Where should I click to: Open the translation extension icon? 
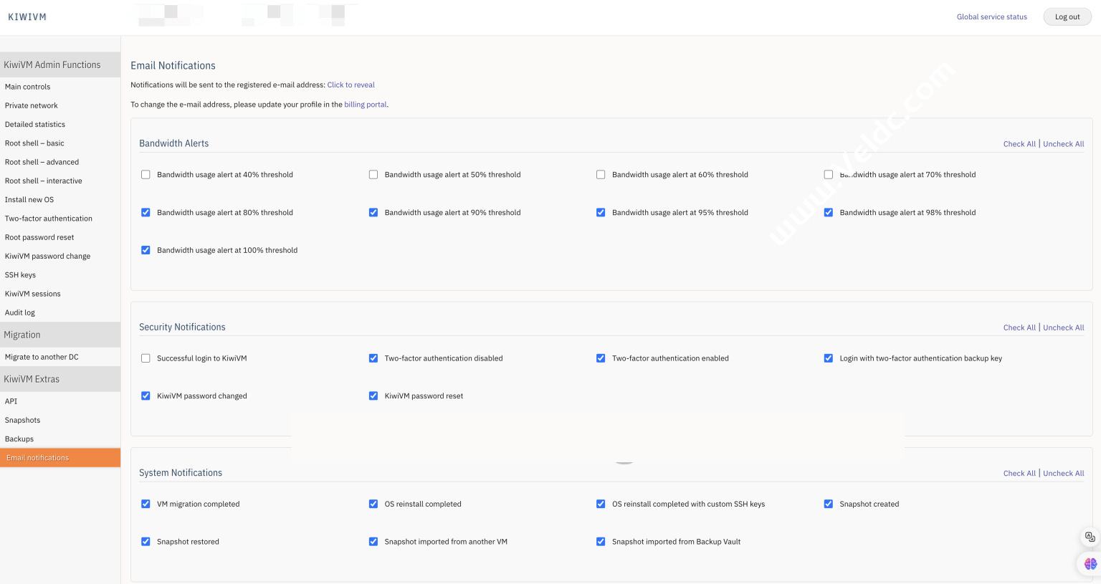(1090, 537)
